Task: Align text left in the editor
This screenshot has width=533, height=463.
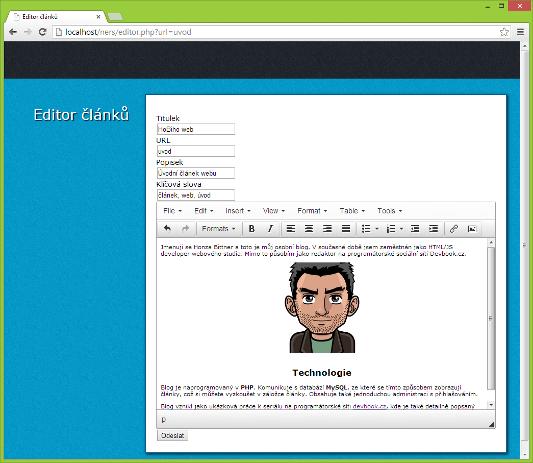Action: coord(290,229)
